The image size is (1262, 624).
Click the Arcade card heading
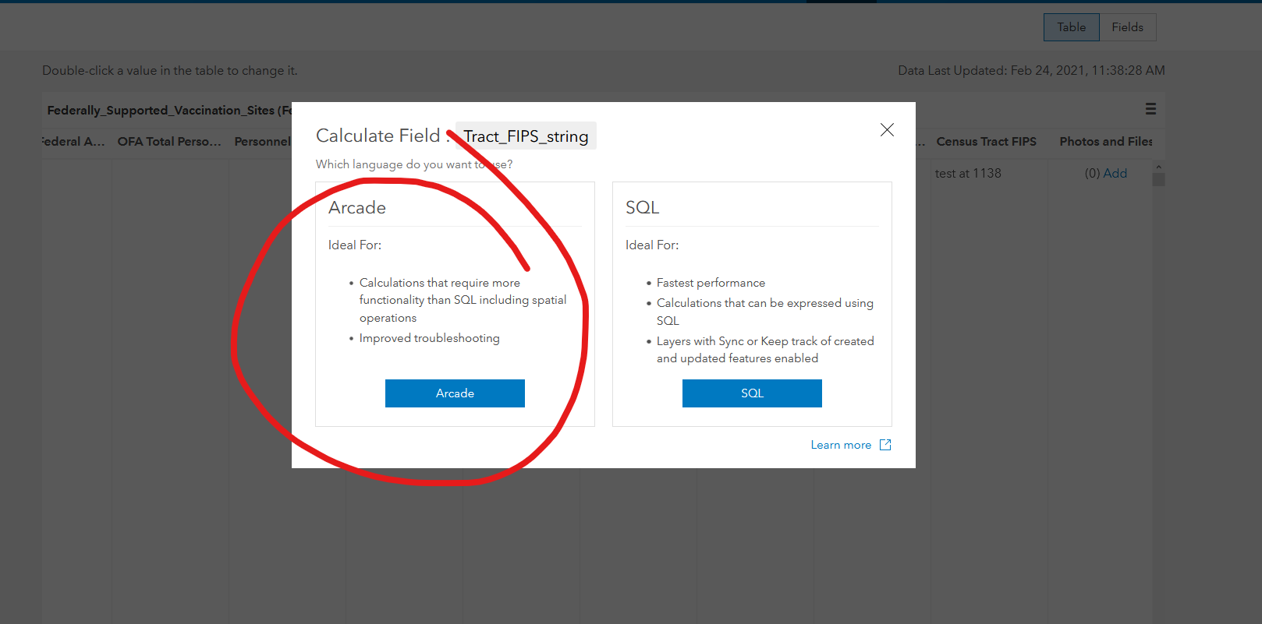click(357, 207)
